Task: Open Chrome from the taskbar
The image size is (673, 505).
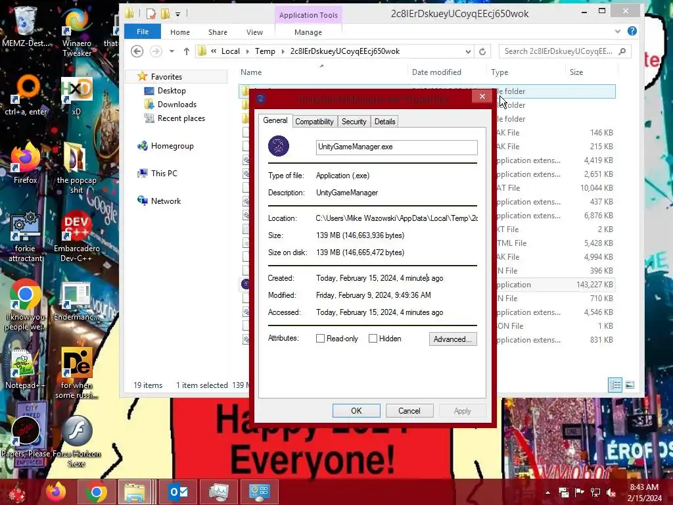Action: 96,492
